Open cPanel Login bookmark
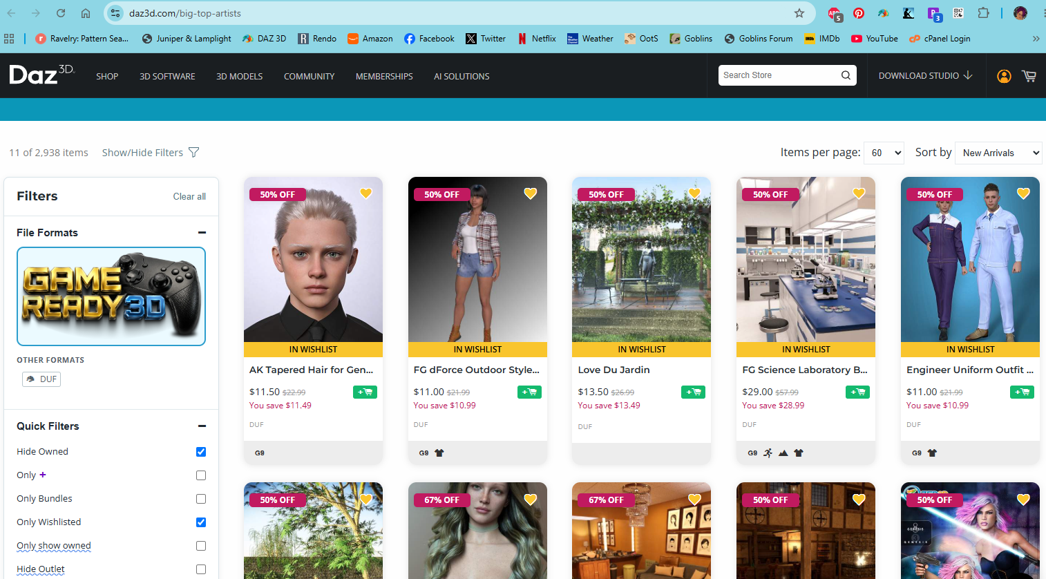1046x579 pixels. pyautogui.click(x=940, y=39)
